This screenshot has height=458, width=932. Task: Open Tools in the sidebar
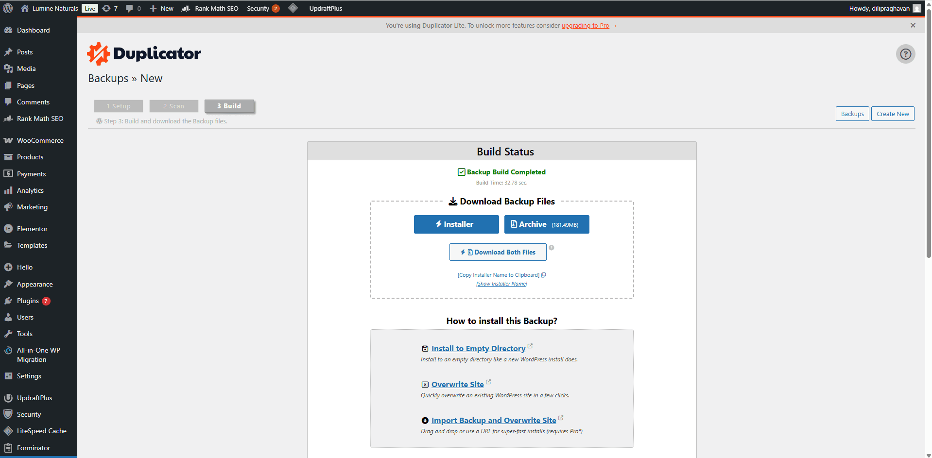pyautogui.click(x=38, y=334)
